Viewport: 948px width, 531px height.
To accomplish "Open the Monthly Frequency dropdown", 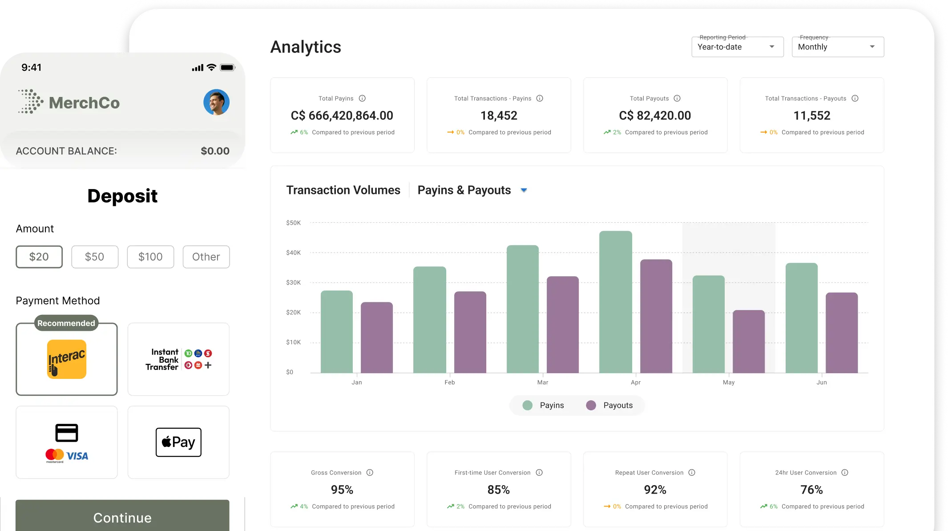I will coord(837,47).
